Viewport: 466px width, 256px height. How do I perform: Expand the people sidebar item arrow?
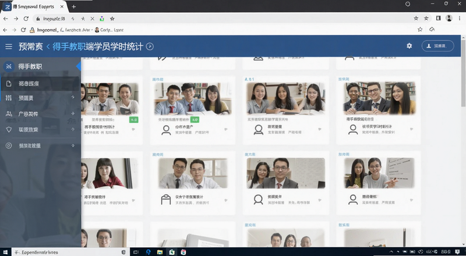[73, 113]
